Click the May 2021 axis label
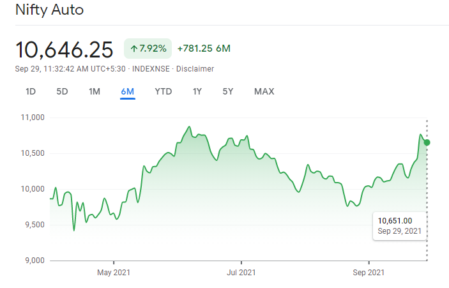 pyautogui.click(x=114, y=273)
